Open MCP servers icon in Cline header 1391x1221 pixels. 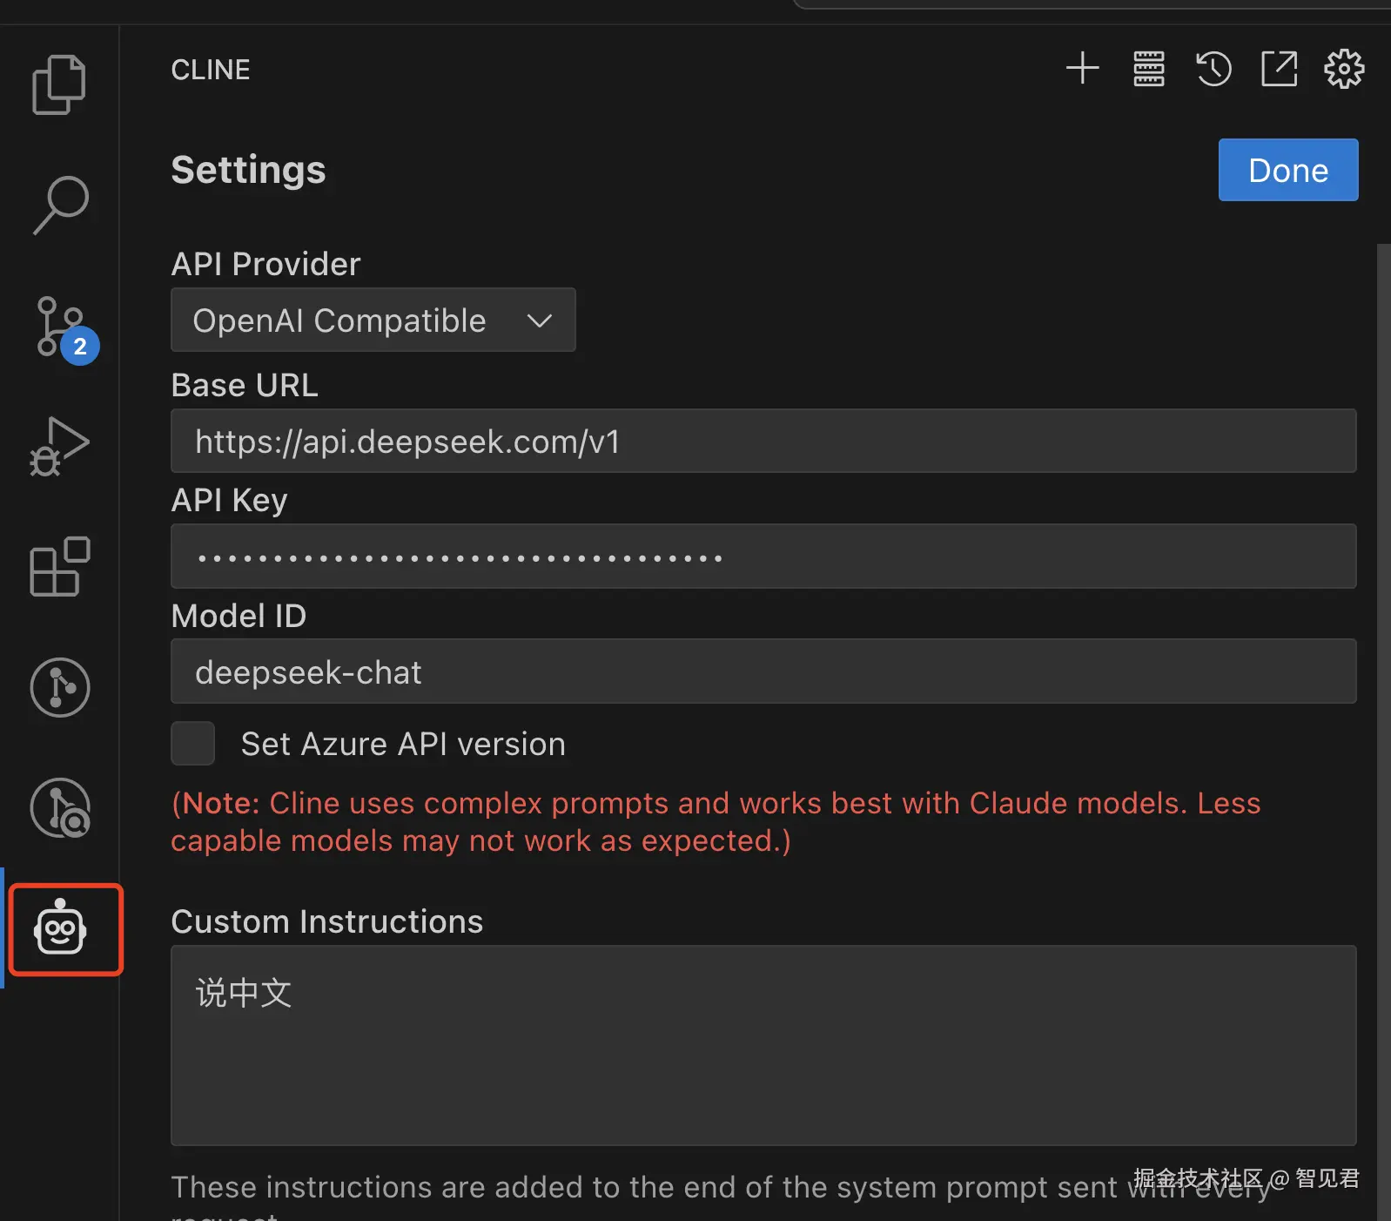(x=1149, y=69)
